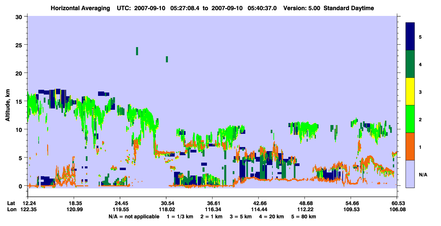
Task: Click latitude value 48.68
Action: coord(305,203)
